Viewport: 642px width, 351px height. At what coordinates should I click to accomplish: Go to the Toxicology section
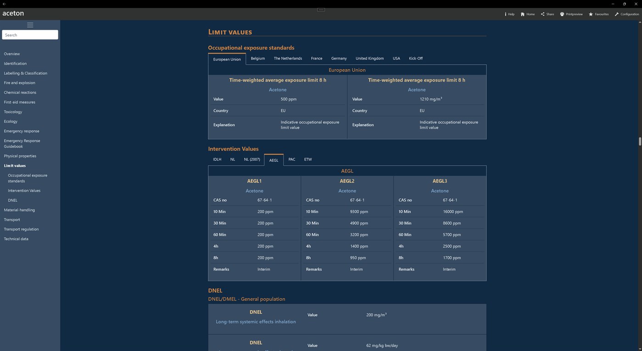tap(13, 111)
